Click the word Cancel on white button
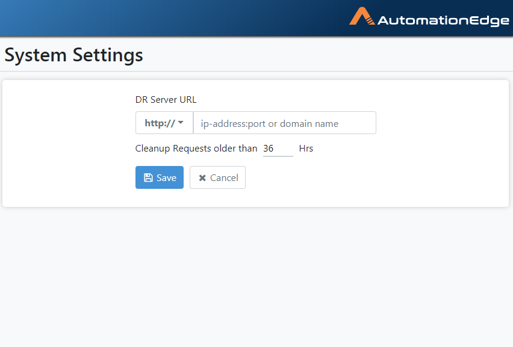 click(x=224, y=178)
